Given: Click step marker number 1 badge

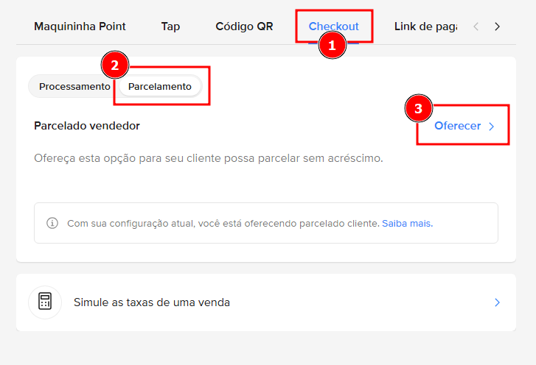Looking at the screenshot, I should tap(332, 46).
